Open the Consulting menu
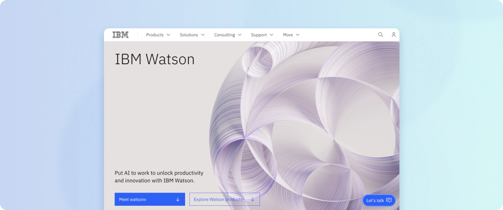Screen dimensions: 503x210 click(x=228, y=35)
